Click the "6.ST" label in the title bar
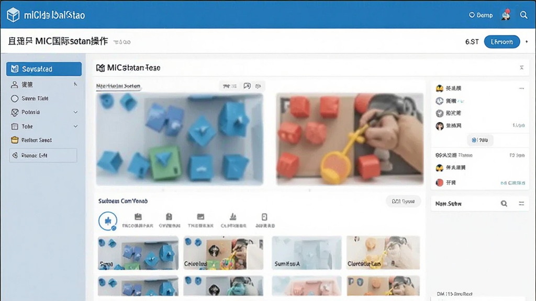The height and width of the screenshot is (301, 536). coord(472,42)
